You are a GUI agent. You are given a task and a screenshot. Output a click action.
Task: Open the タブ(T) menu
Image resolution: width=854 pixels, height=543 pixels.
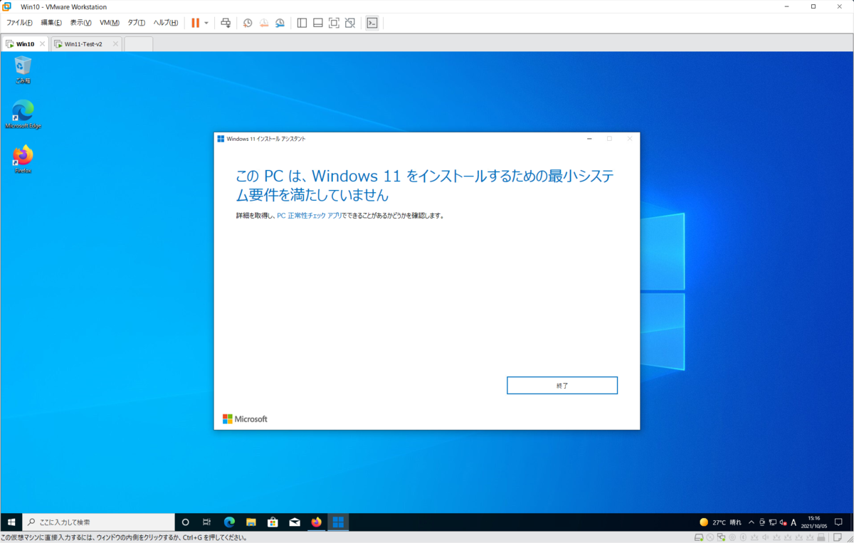(137, 23)
